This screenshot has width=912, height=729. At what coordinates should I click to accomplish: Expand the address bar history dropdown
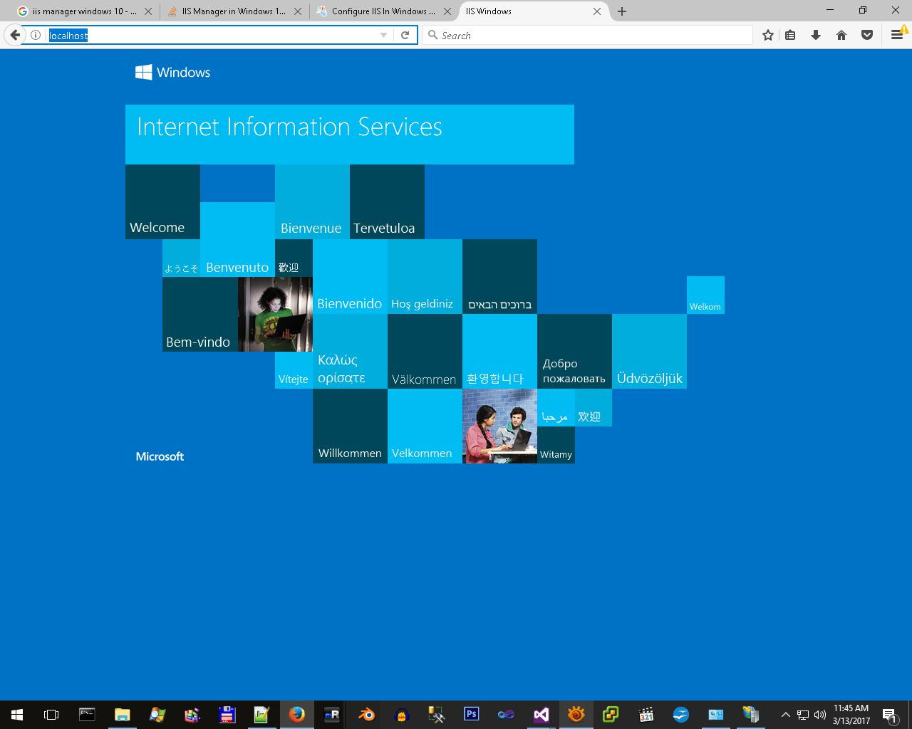[384, 35]
